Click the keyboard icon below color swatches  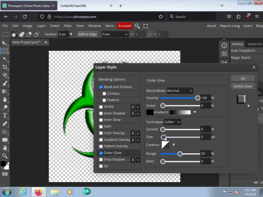click(5, 174)
